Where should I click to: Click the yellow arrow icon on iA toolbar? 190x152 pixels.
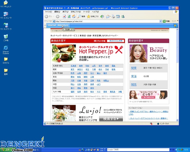point(175,26)
